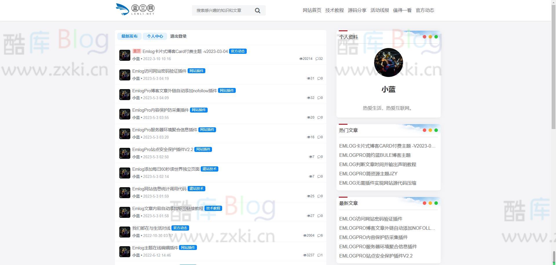The height and width of the screenshot is (265, 556).
Task: Click the 建站技术 tag on Emlog网站信息统计调用代码
Action: click(196, 188)
